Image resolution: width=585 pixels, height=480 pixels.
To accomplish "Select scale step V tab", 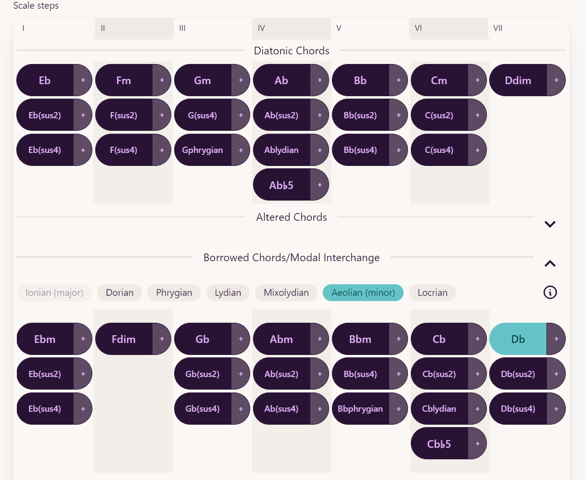I will [x=370, y=28].
